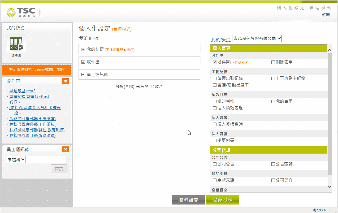Uncheck the 收件匣 panel checkbox

pyautogui.click(x=83, y=62)
